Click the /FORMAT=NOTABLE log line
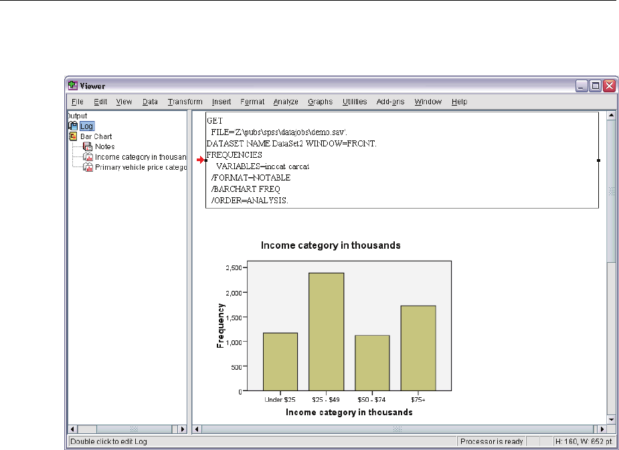The height and width of the screenshot is (450, 619). 251,178
